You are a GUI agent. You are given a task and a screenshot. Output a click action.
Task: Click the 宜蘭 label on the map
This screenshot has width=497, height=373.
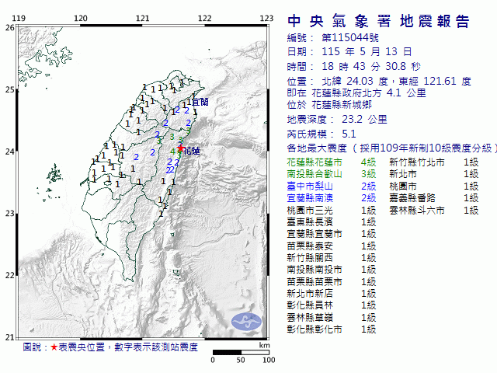pos(200,102)
